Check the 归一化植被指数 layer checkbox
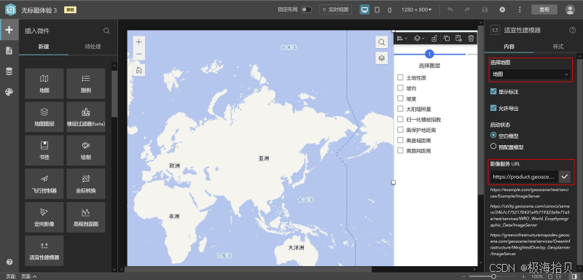583x280 pixels. click(400, 119)
